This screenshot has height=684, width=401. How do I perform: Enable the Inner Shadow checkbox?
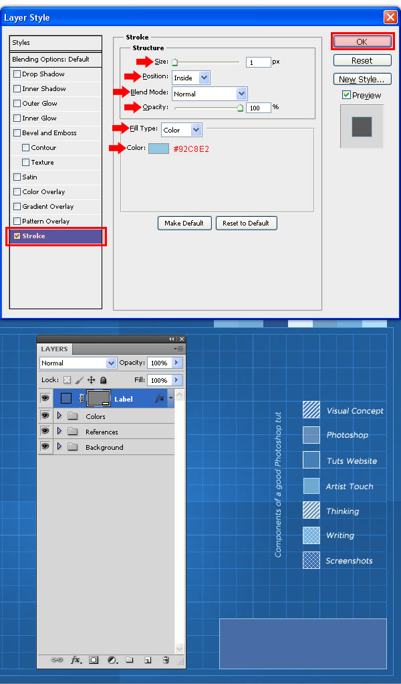(17, 88)
